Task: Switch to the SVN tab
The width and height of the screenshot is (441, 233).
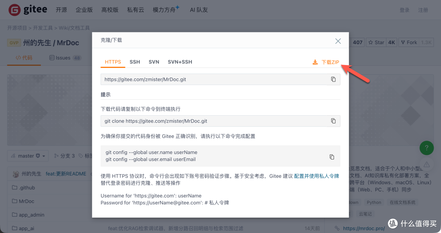Action: tap(154, 62)
